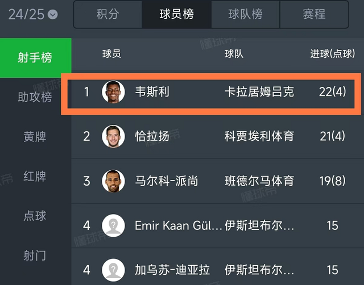Open team 卡拉居姆吕克 link
The width and height of the screenshot is (364, 285).
259,92
